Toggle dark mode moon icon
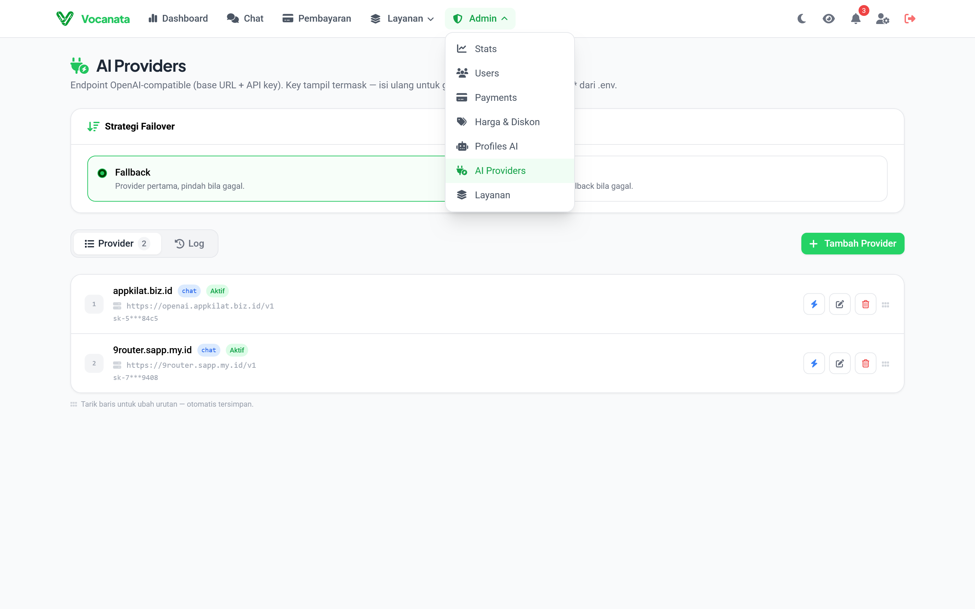 point(802,19)
